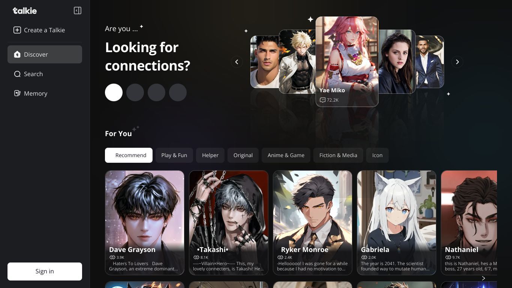Open the Dave Grayson character portrait
The width and height of the screenshot is (512, 288).
(145, 223)
